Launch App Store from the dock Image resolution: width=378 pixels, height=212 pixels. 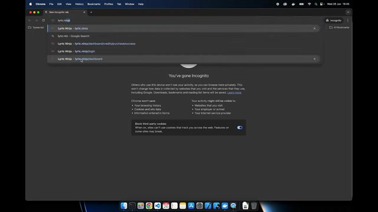(191, 206)
